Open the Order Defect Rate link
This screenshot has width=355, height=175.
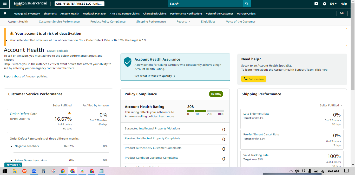pos(23,114)
